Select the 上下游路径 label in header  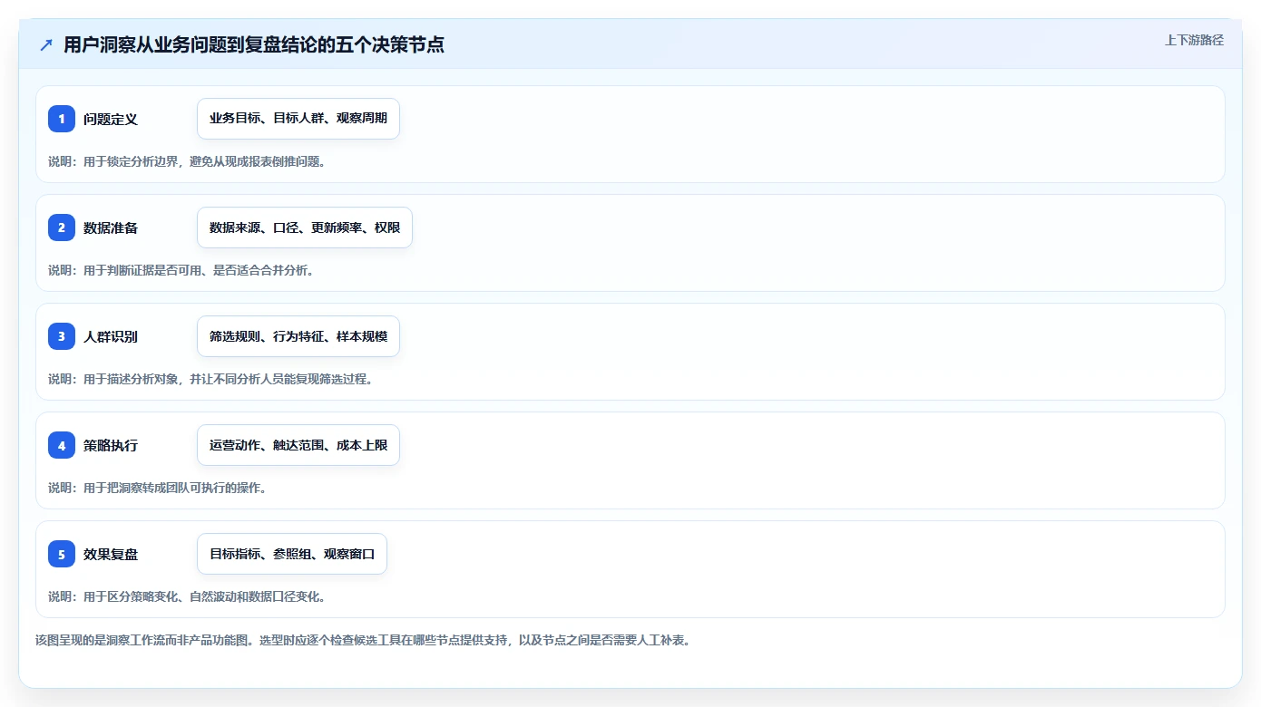(1194, 40)
